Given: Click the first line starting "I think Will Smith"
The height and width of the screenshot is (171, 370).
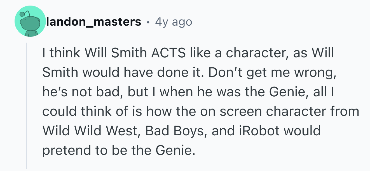Looking at the screenshot, I should coord(188,53).
